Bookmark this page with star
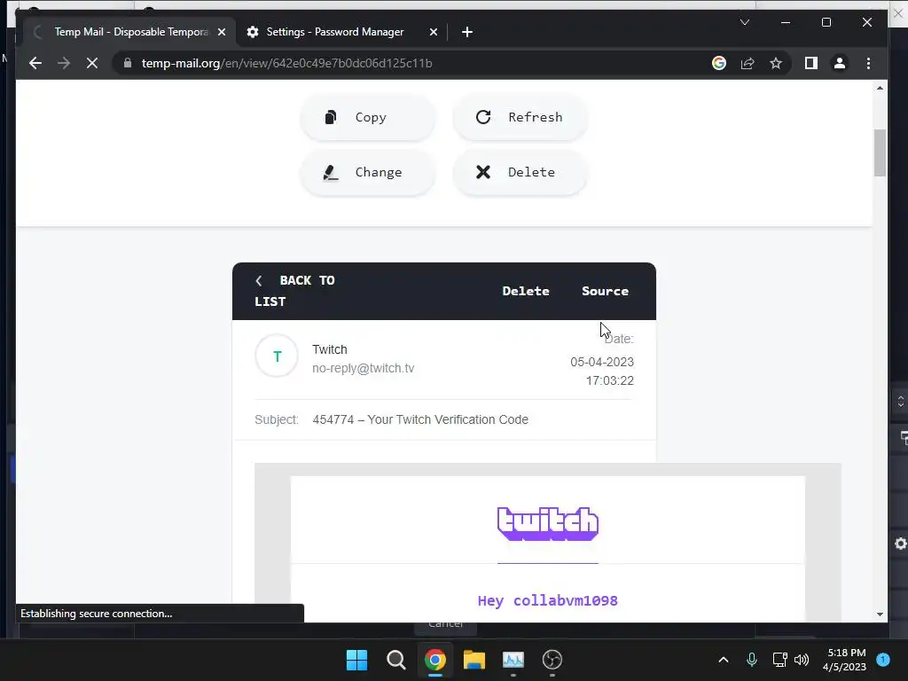908x681 pixels. pyautogui.click(x=776, y=63)
